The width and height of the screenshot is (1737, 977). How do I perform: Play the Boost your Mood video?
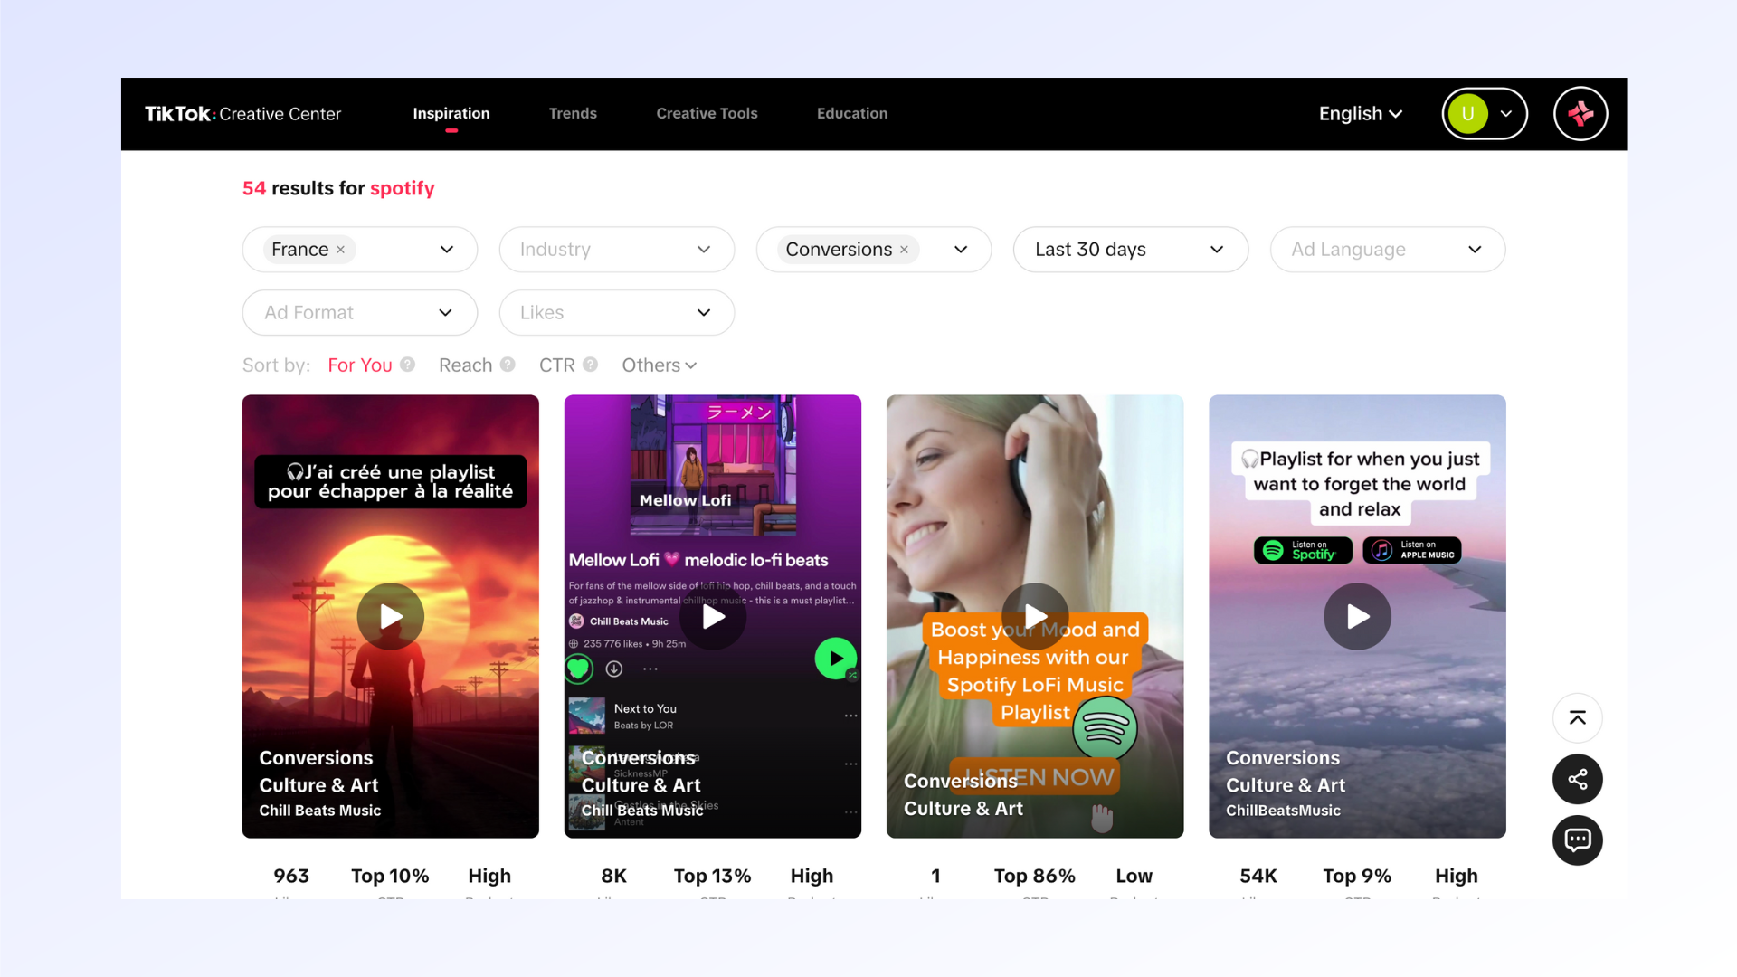point(1035,617)
